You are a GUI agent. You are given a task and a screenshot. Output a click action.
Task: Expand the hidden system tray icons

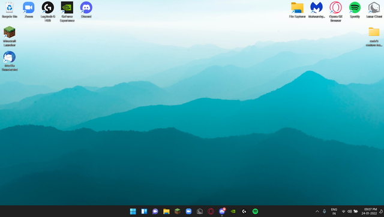[317, 212]
